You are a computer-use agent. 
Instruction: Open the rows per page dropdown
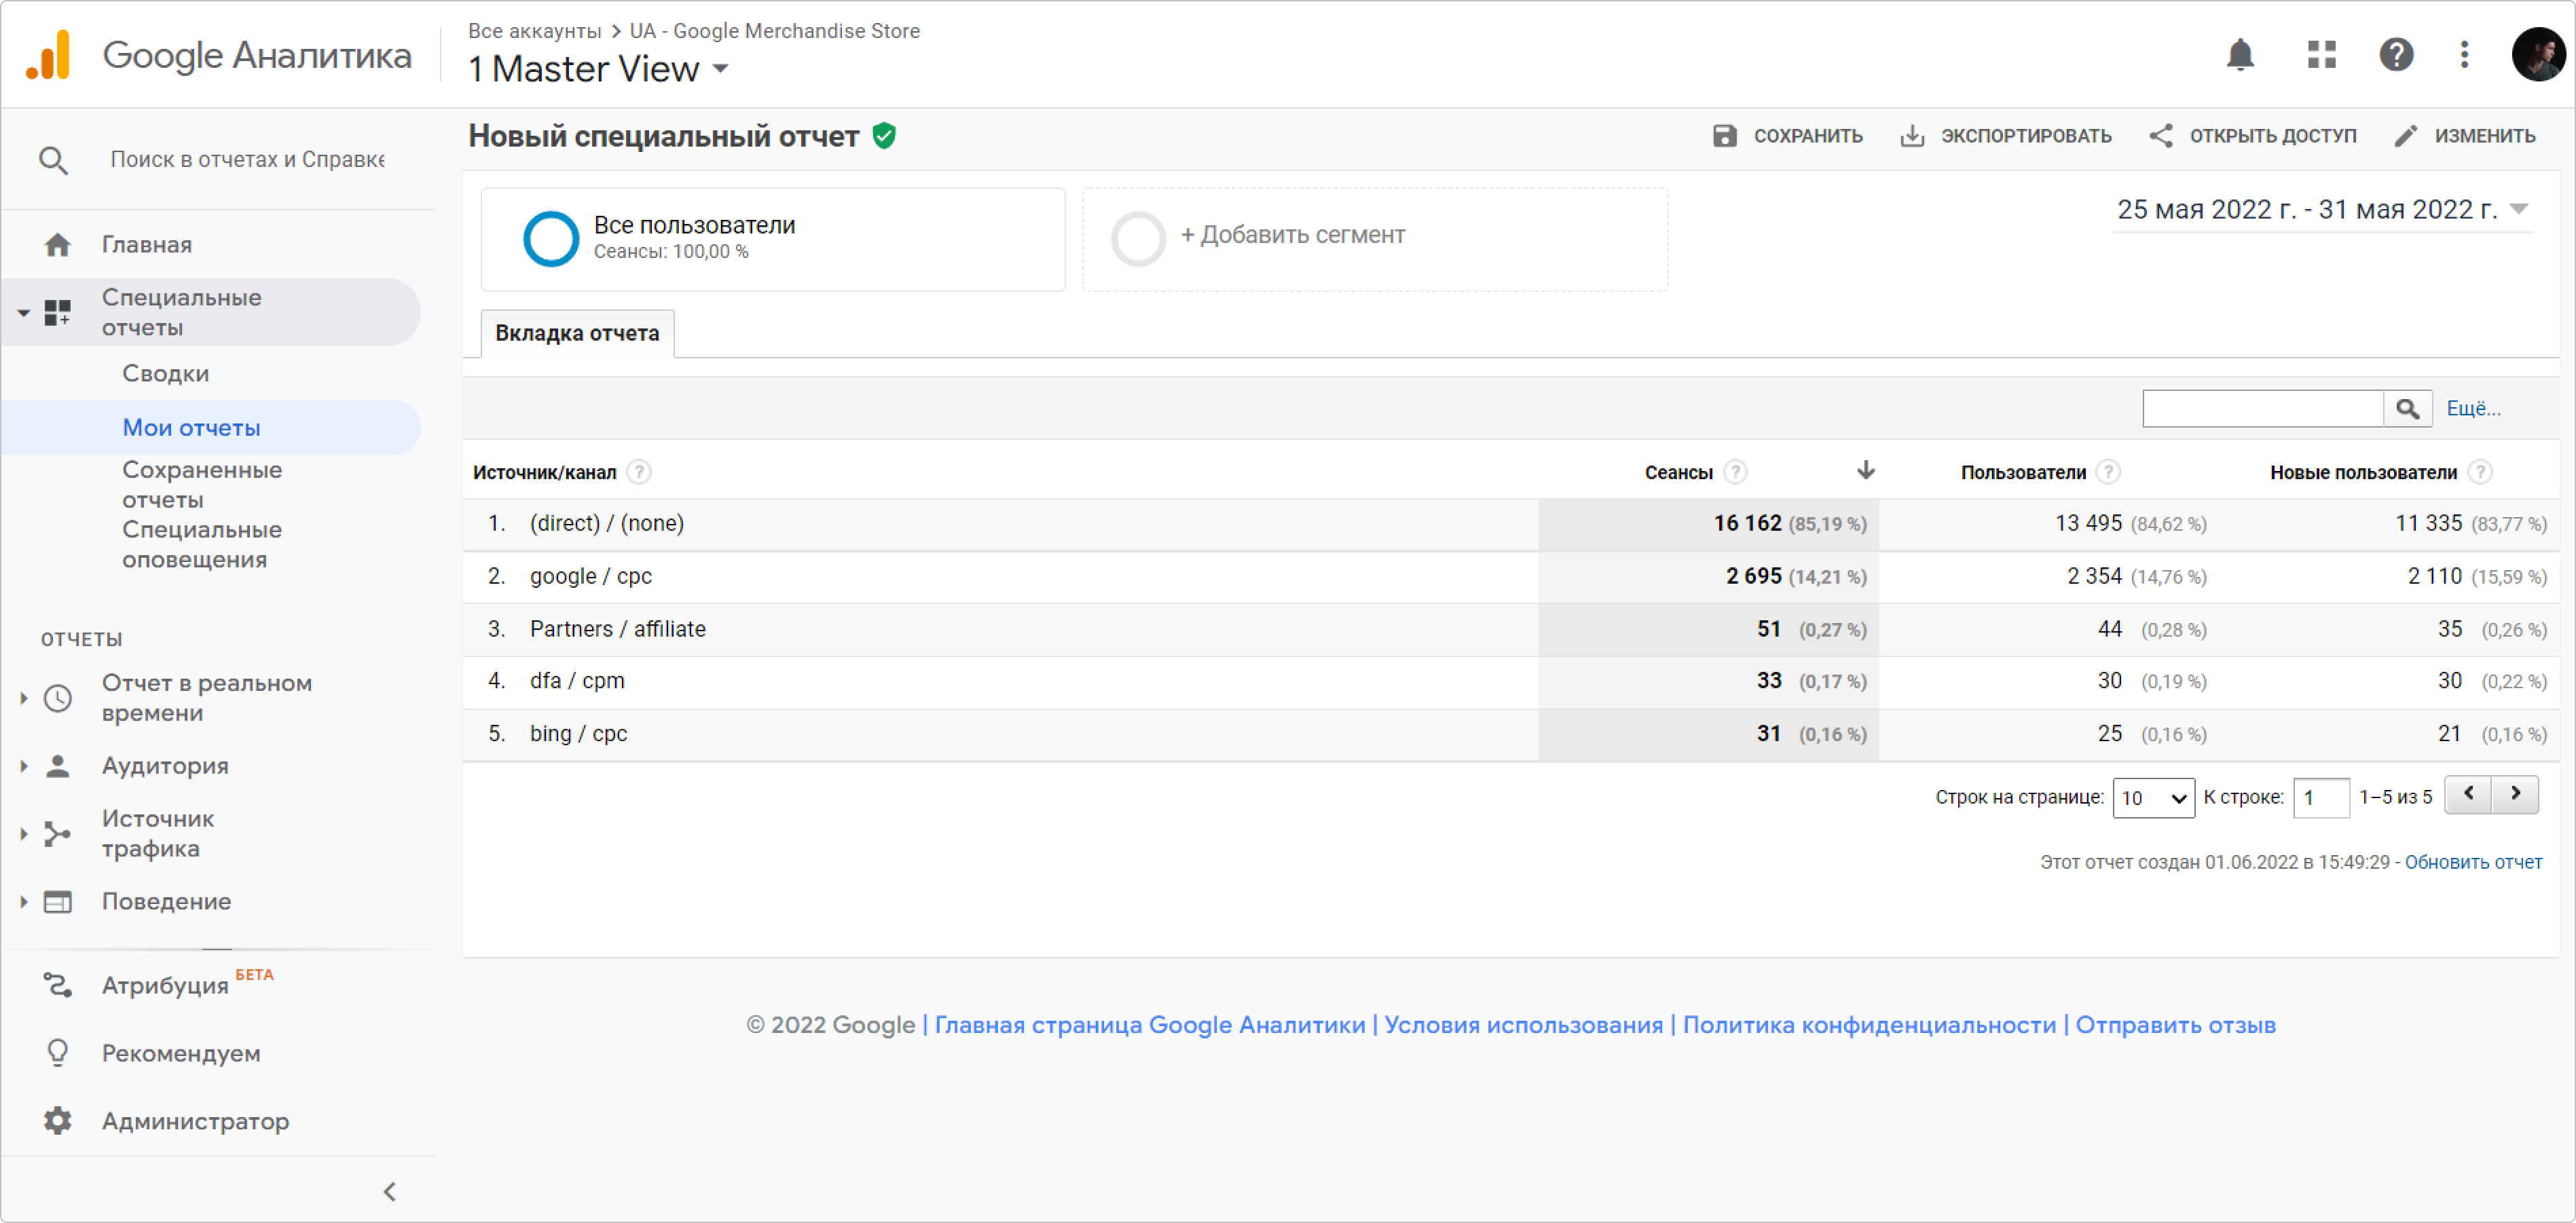click(x=2152, y=797)
